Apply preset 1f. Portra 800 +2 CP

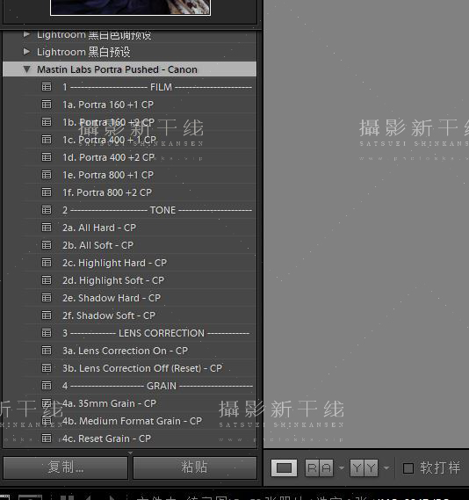click(107, 192)
